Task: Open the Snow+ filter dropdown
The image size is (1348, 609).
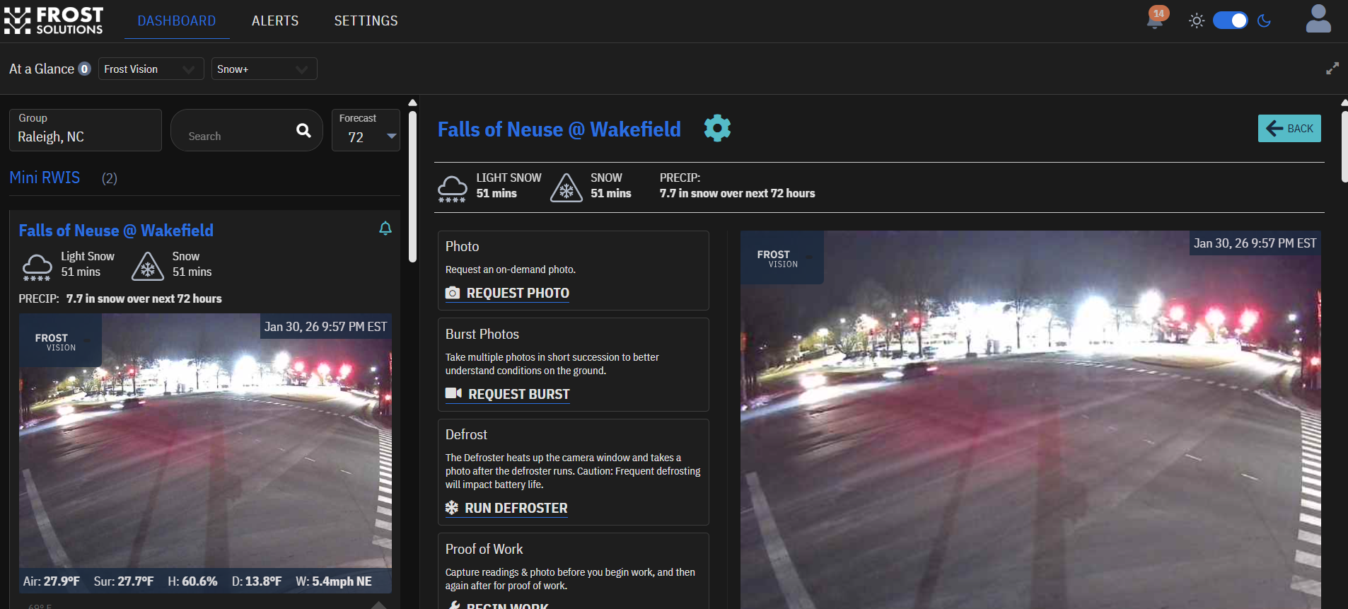Action: (264, 69)
